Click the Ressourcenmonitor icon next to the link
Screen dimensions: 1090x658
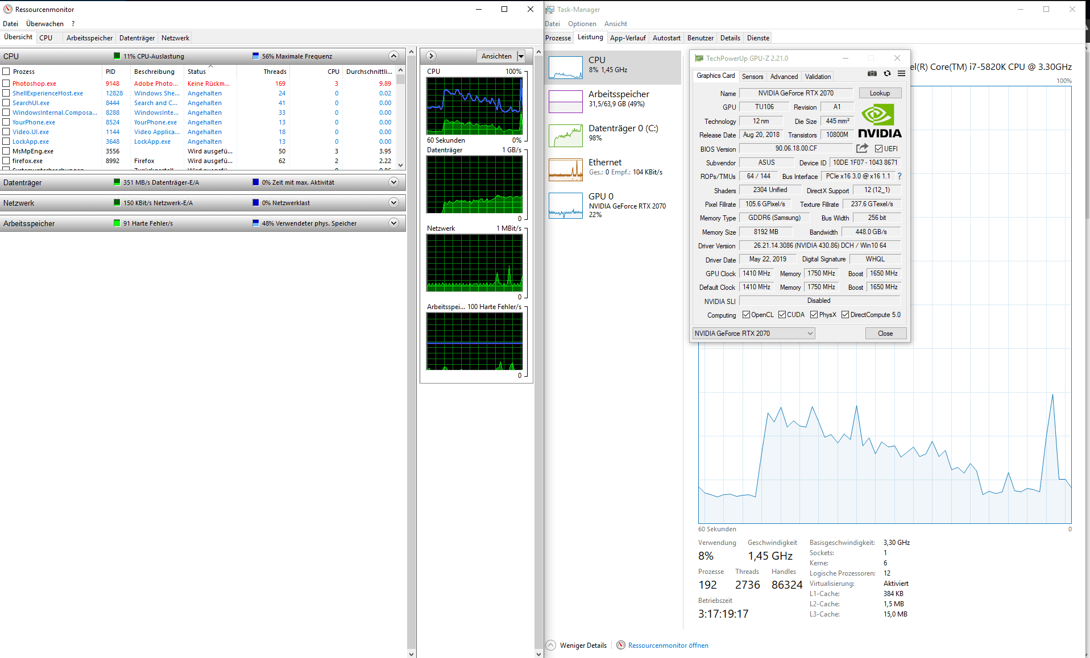(x=621, y=645)
